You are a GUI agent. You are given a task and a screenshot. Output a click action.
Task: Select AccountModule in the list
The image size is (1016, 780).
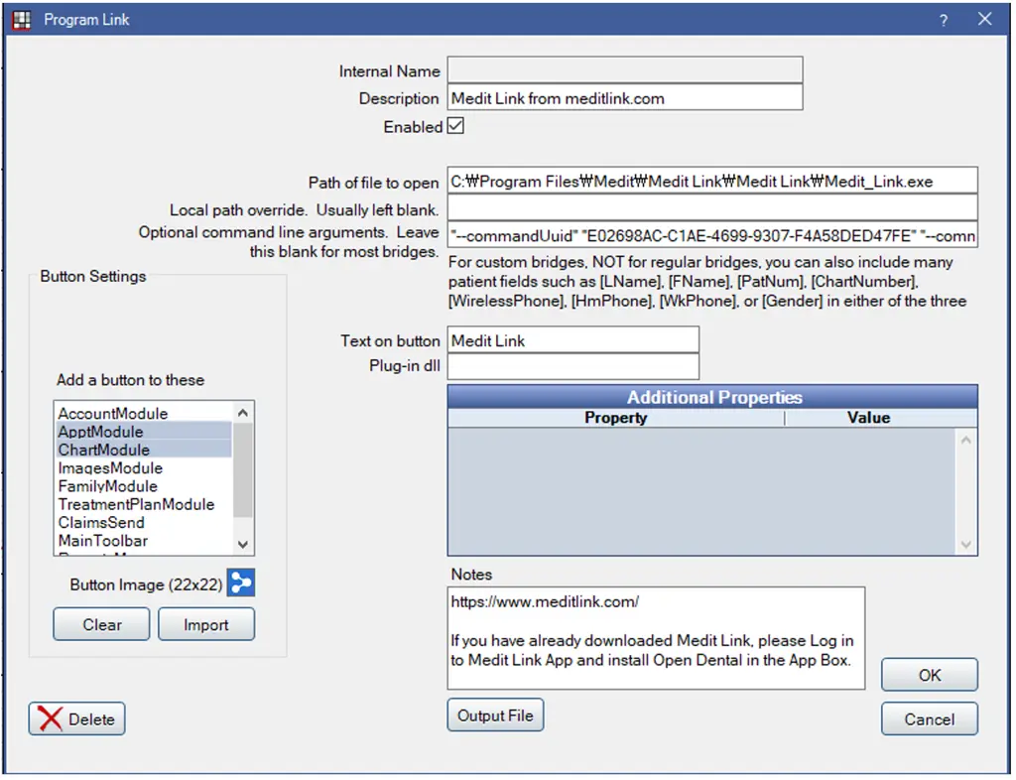(144, 414)
